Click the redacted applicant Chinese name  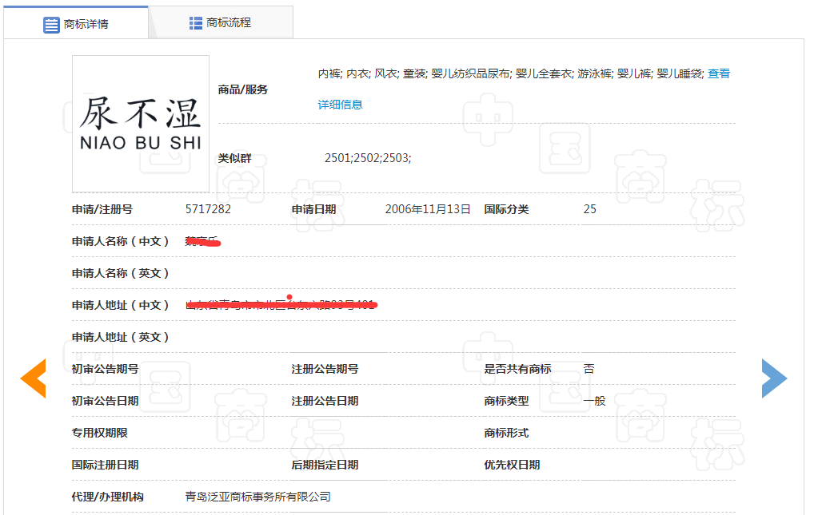coord(202,241)
